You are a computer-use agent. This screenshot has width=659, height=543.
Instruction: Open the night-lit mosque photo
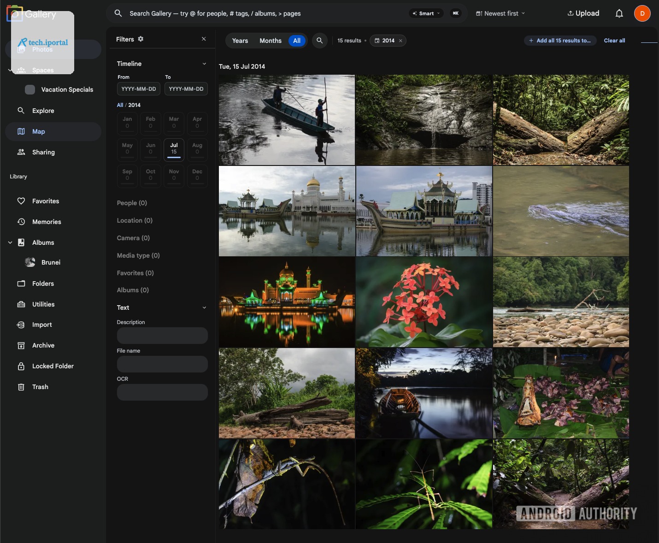click(287, 302)
